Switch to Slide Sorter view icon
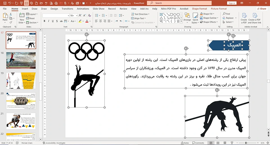 (218, 143)
